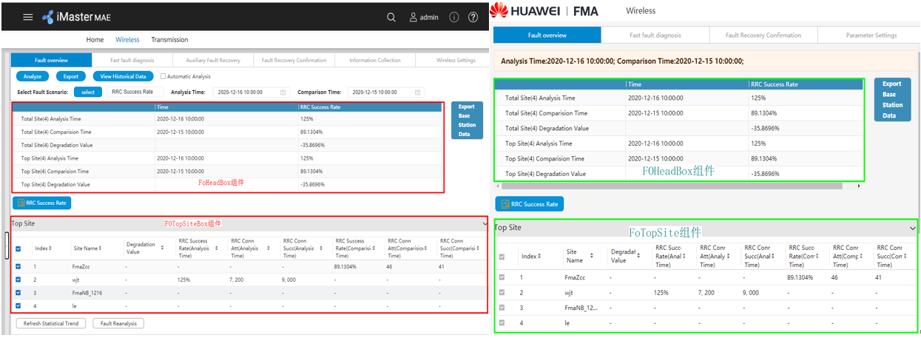
Task: Click the info circle icon in iMaster header
Action: pos(454,17)
